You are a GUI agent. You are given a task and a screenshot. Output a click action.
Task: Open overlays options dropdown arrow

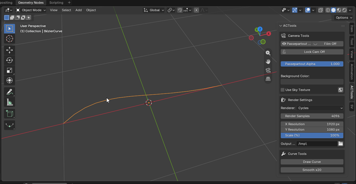tap(313, 10)
